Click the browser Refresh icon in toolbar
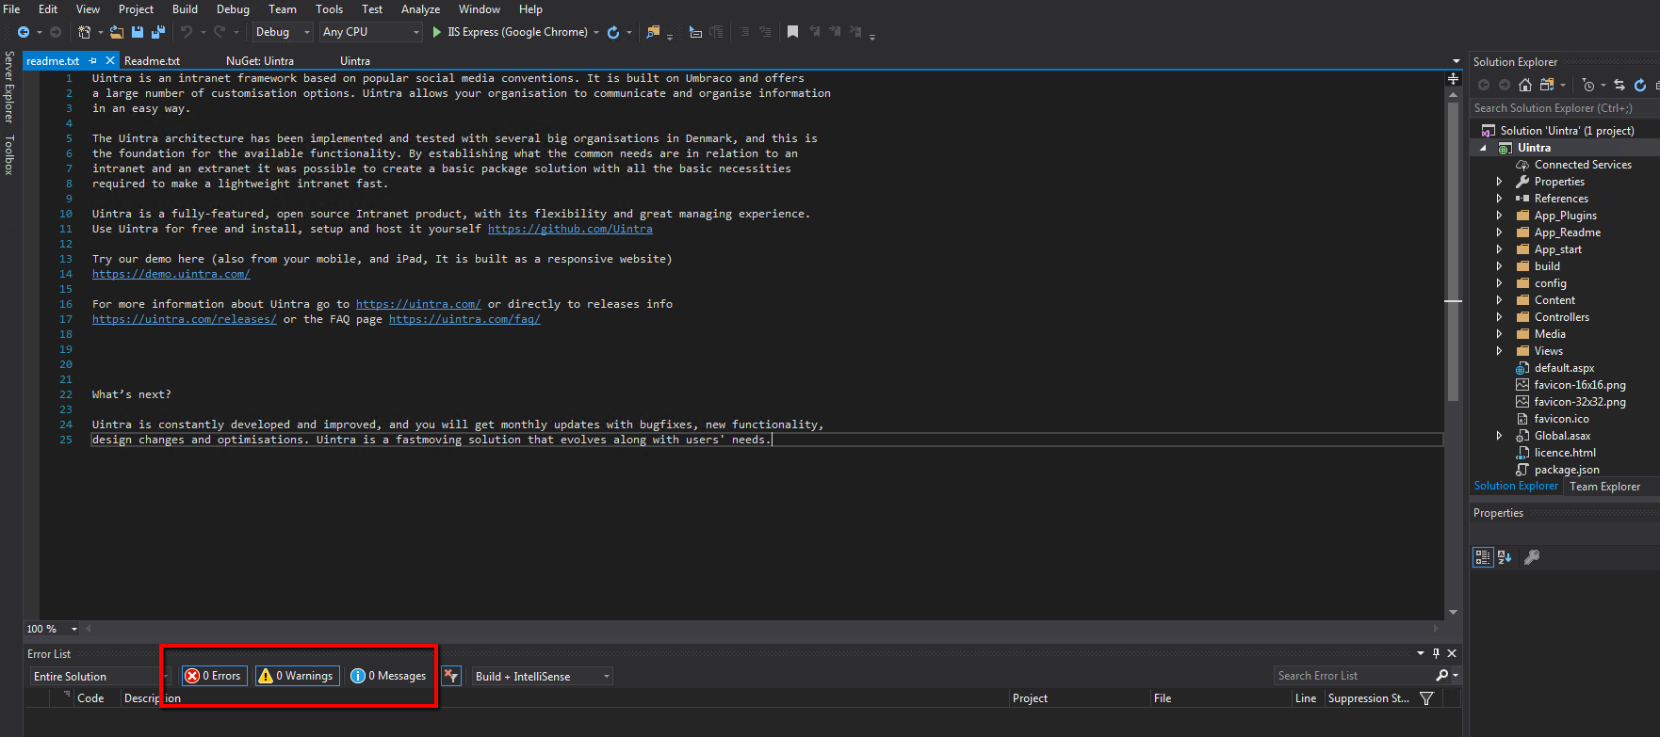The image size is (1660, 737). 613,32
